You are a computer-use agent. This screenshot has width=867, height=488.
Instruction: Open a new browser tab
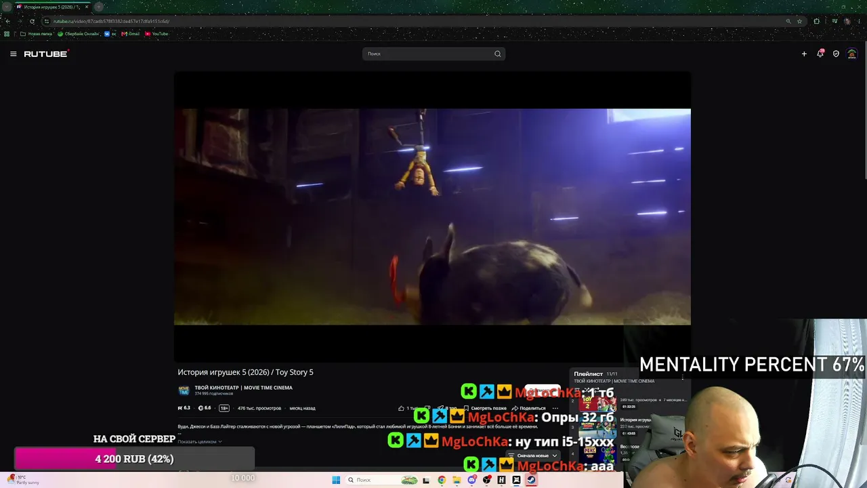click(x=99, y=7)
